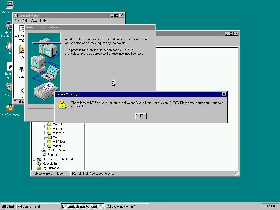Select Printers label in Explorer tree
This screenshot has height=210, width=280.
(x=53, y=155)
